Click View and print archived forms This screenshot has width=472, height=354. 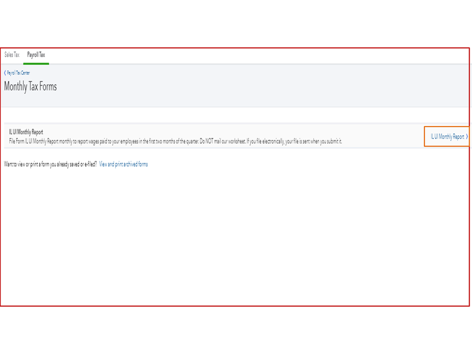(123, 164)
